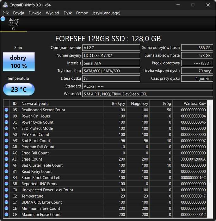The height and width of the screenshot is (221, 216).
Task: Open the Wygląd menu
Action: [x=52, y=13]
